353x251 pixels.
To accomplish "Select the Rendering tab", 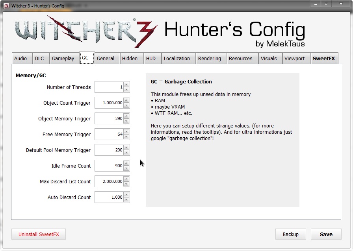I will click(210, 58).
